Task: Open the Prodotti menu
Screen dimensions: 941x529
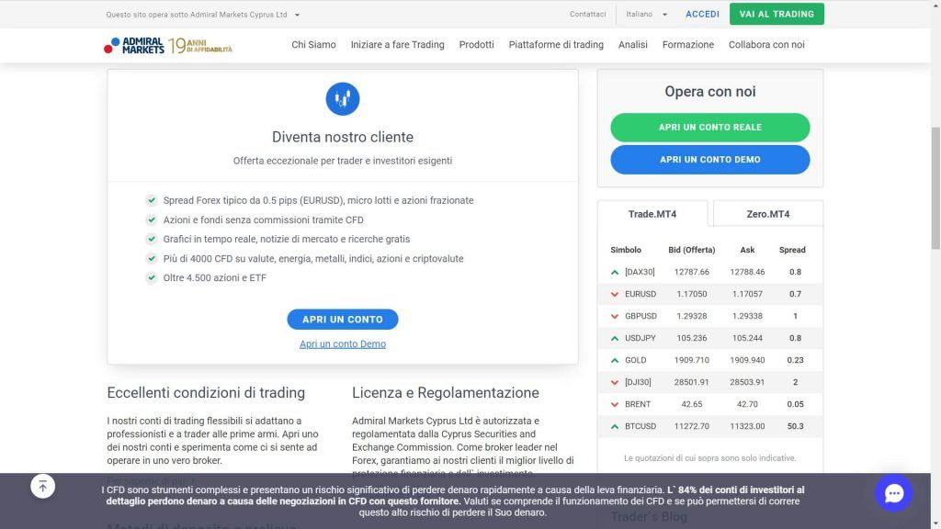Action: coord(477,44)
